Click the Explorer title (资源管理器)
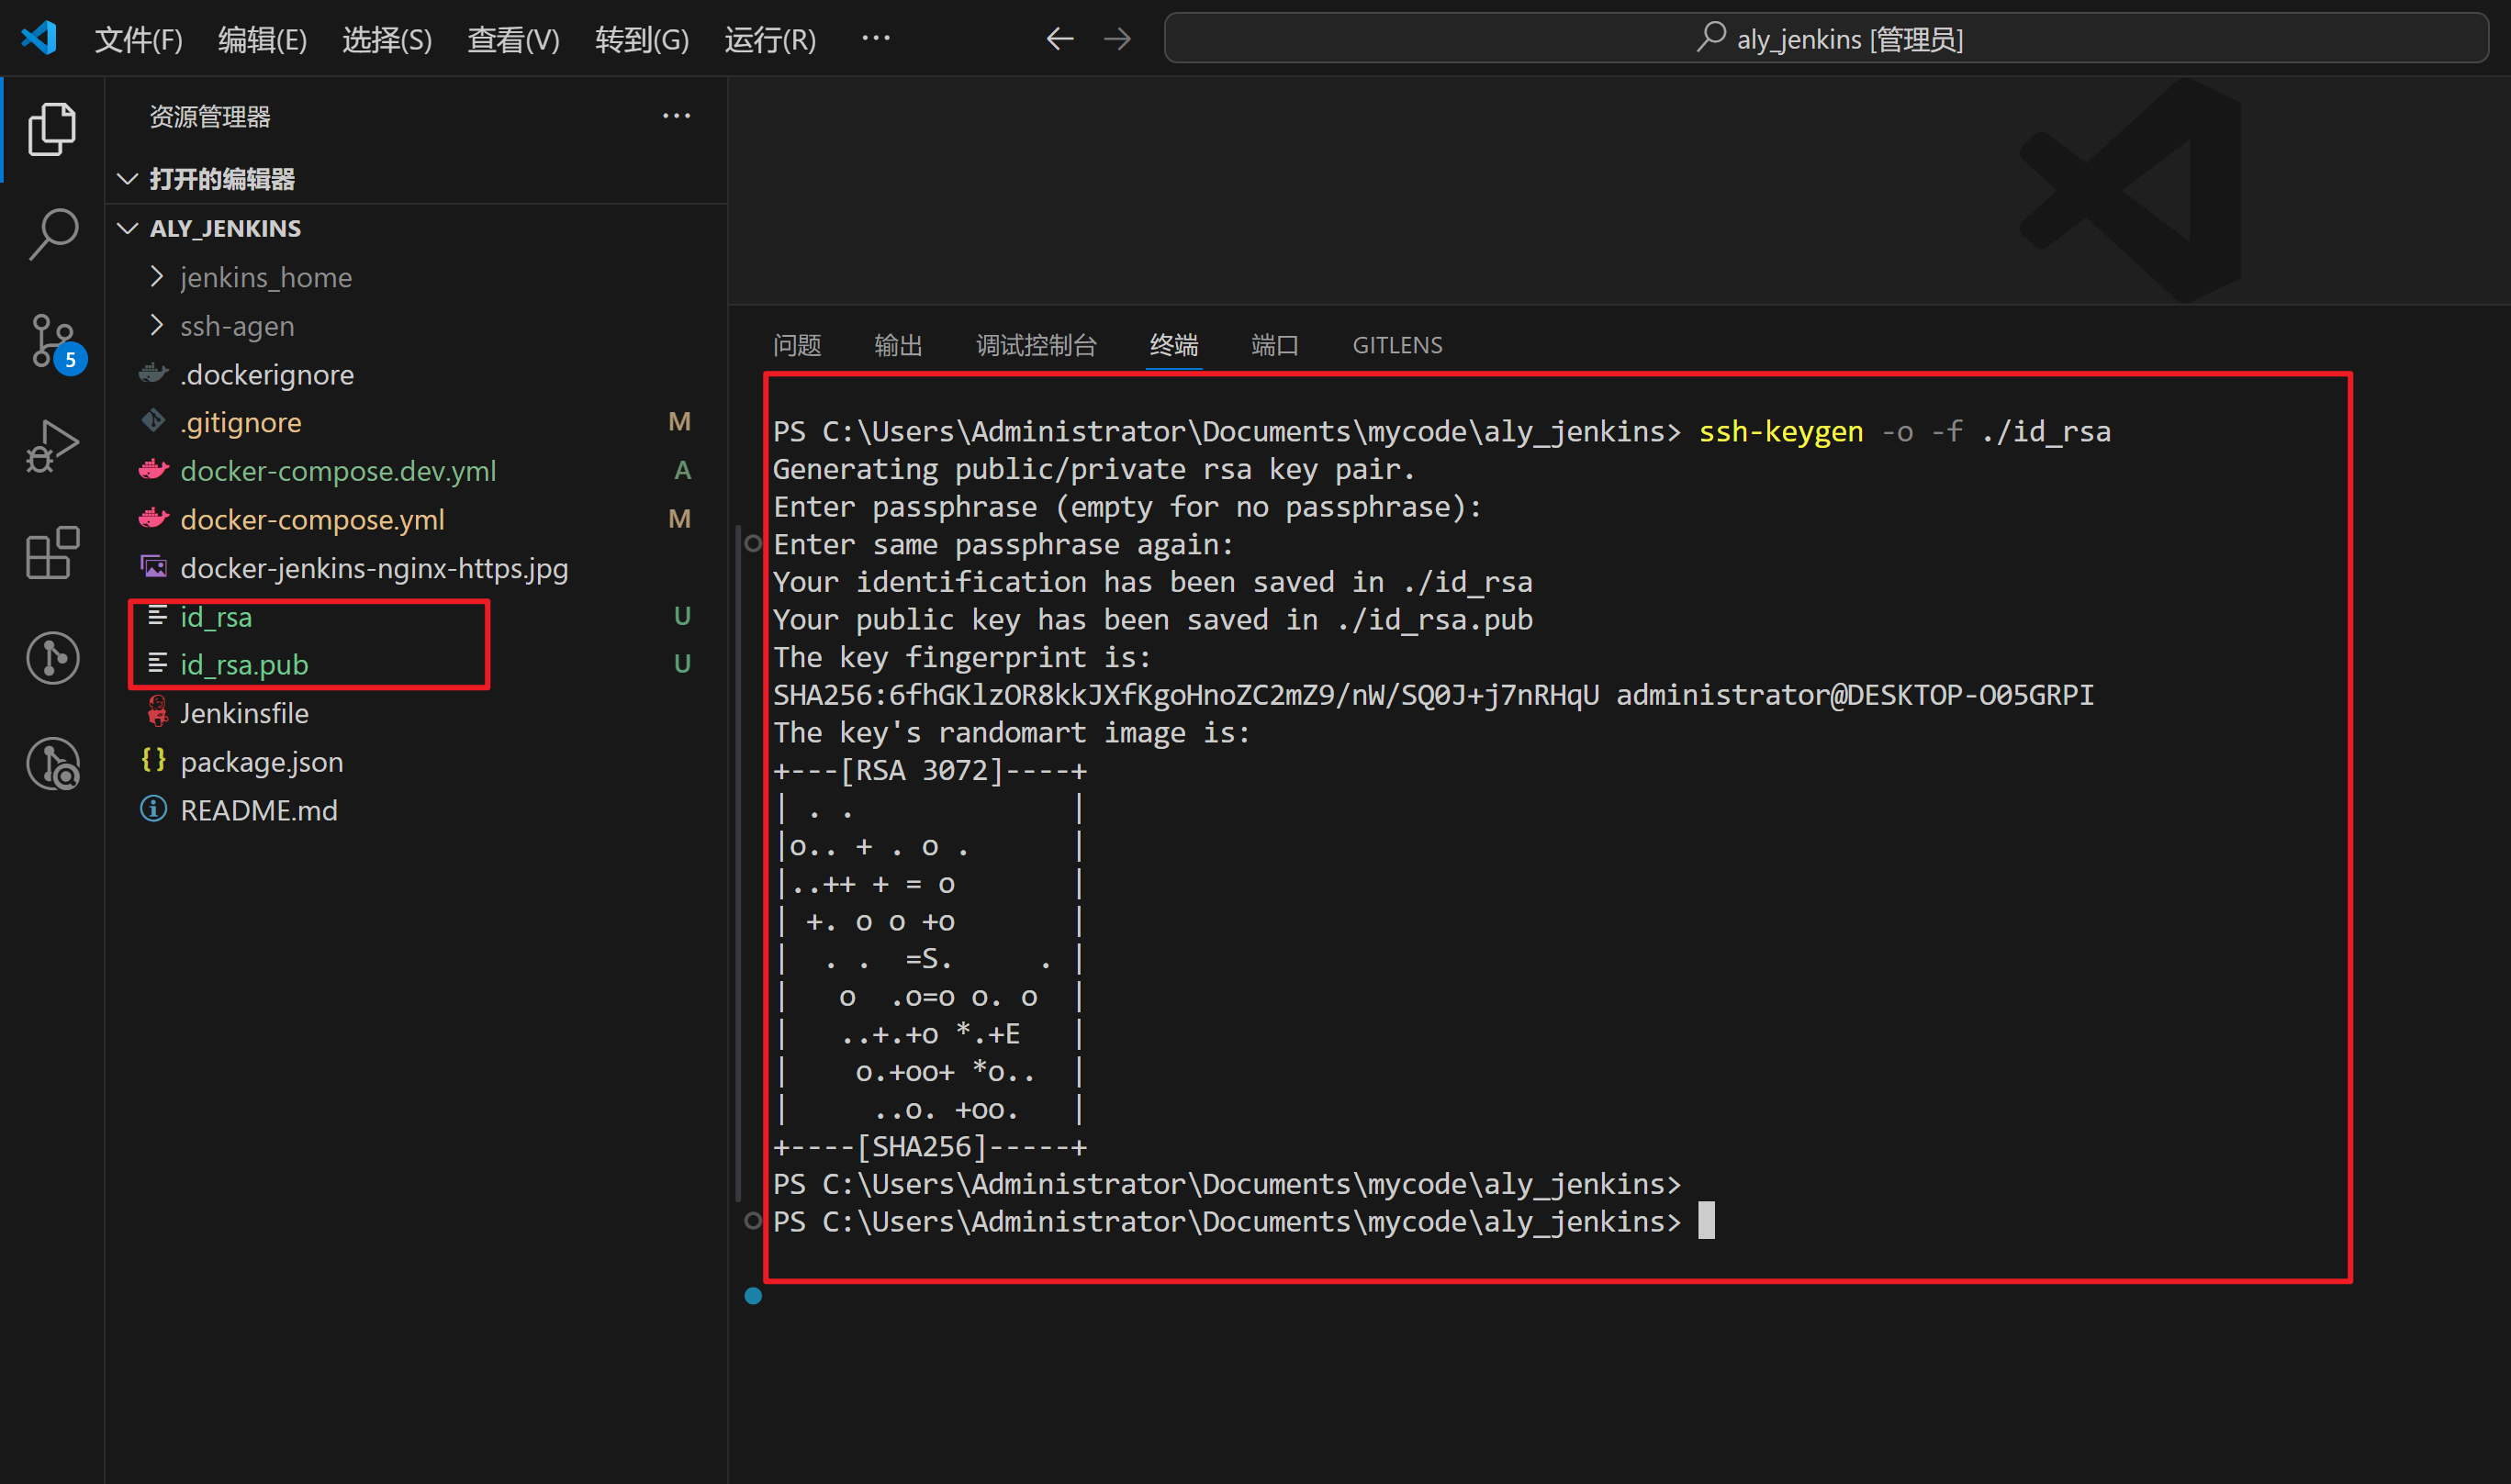This screenshot has width=2511, height=1484. [x=210, y=116]
